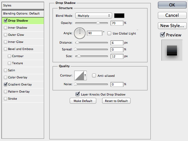Click the Make Default button
The height and width of the screenshot is (141, 188).
[x=83, y=101]
